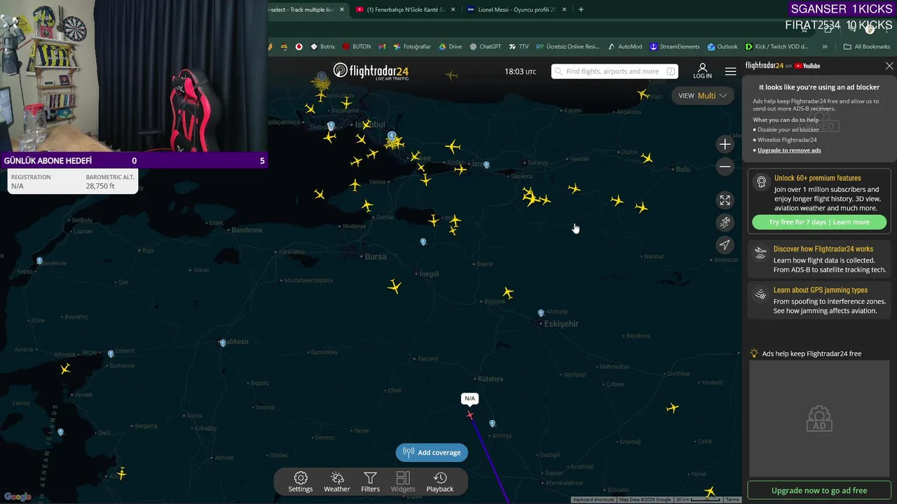Open map Settings

click(x=301, y=482)
